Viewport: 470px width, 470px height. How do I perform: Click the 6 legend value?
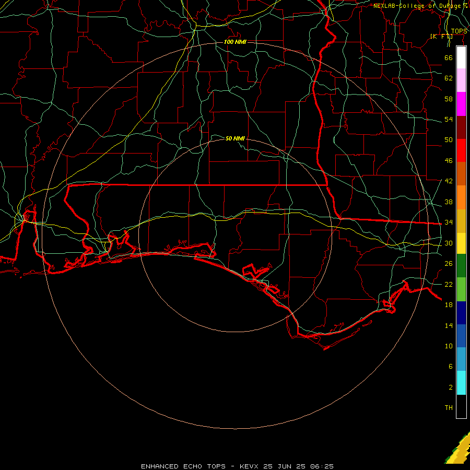point(450,367)
